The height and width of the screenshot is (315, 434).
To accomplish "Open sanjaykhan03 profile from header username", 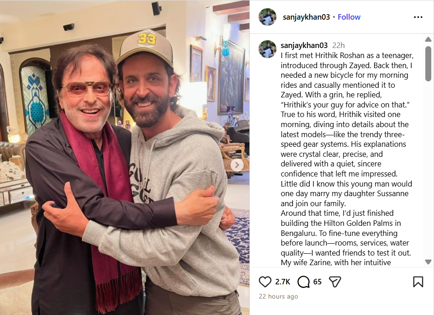I will click(307, 17).
